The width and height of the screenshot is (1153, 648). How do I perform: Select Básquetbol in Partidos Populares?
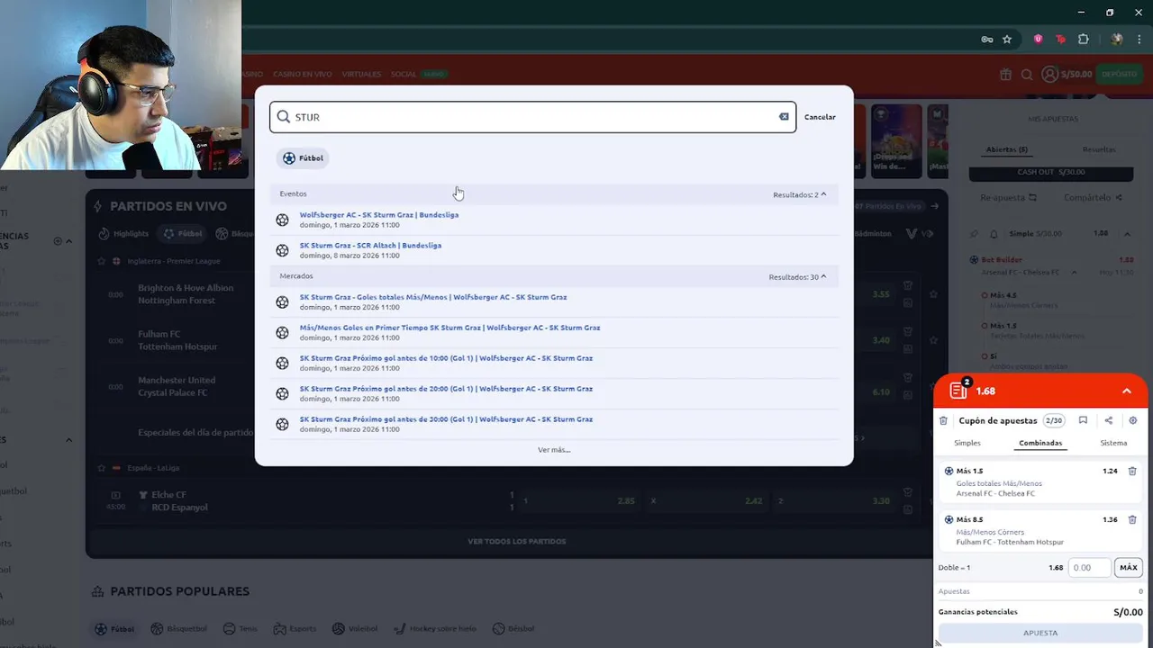(178, 629)
